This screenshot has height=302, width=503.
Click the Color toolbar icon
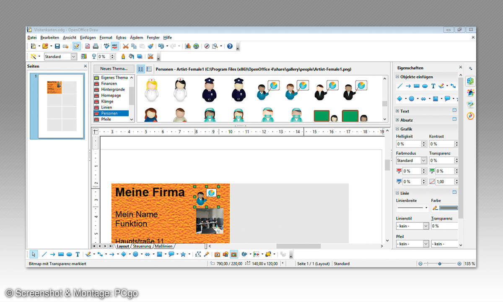click(84, 56)
